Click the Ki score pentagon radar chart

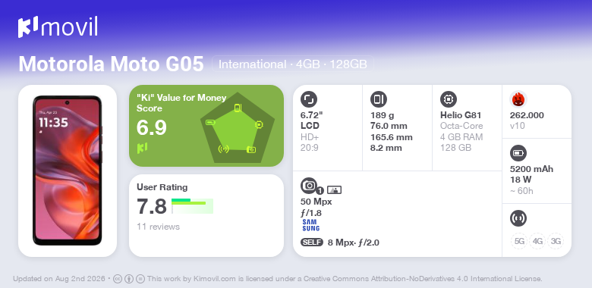point(238,127)
